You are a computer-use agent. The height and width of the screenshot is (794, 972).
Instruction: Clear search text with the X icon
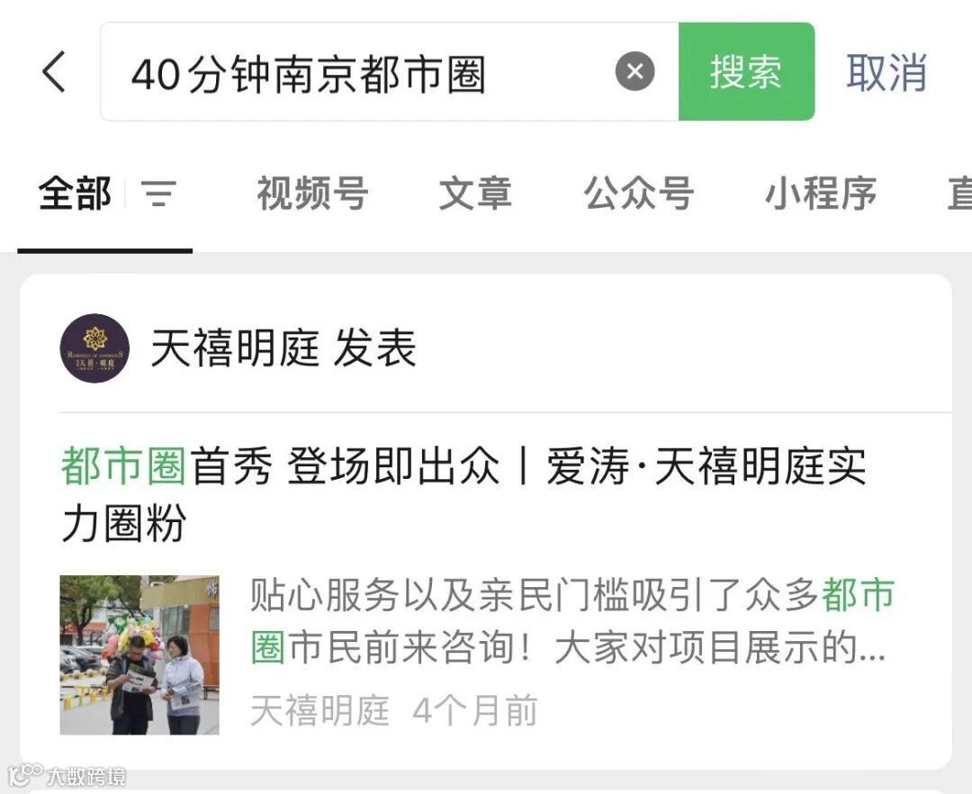point(634,72)
